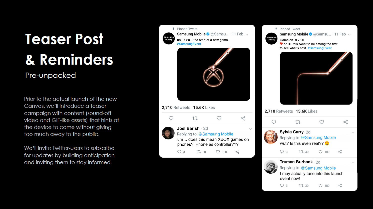This screenshot has width=373, height=209.
Task: Open options chevron on Truman Burbank's reply
Action: [353, 163]
